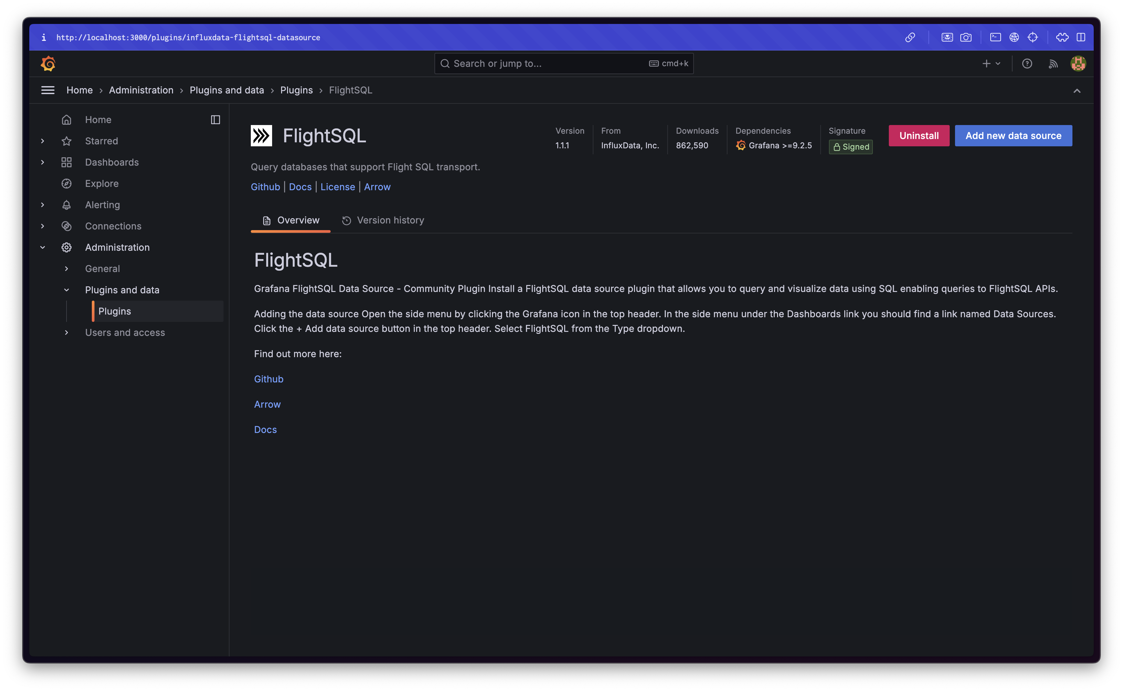
Task: Open the License link under the description
Action: (x=337, y=187)
